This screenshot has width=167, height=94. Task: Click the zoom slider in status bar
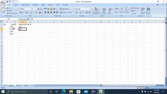tap(158, 88)
